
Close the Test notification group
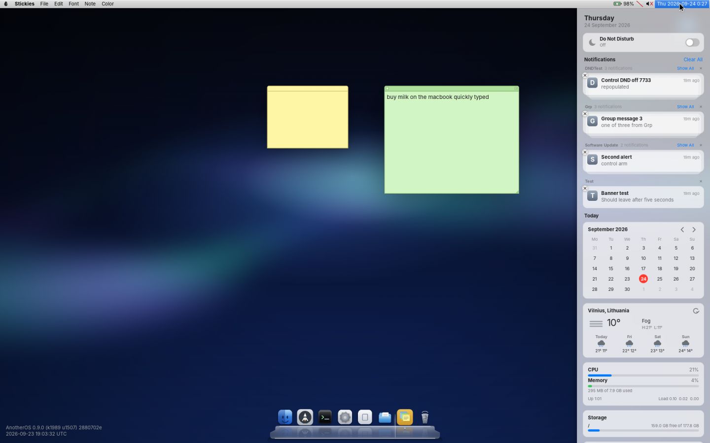[701, 181]
